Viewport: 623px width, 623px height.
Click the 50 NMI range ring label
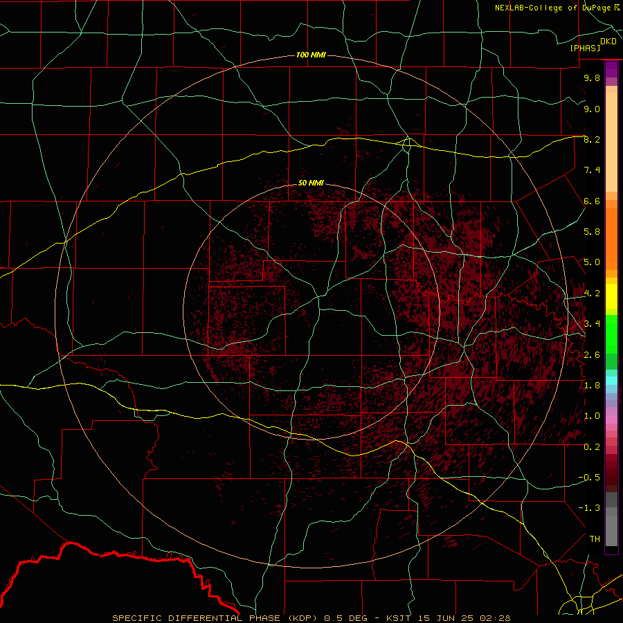click(x=311, y=183)
